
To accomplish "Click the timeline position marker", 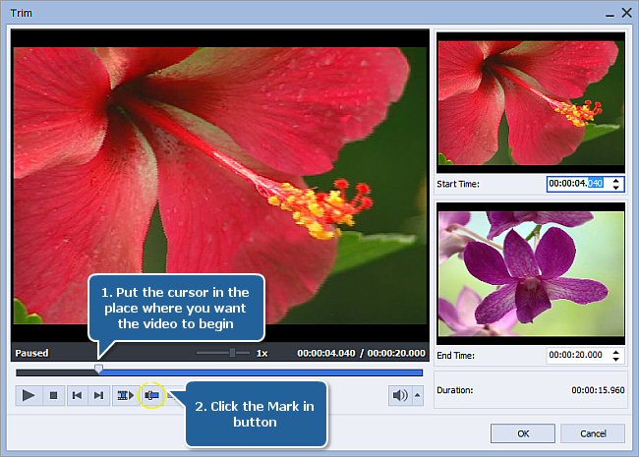I will tap(98, 369).
